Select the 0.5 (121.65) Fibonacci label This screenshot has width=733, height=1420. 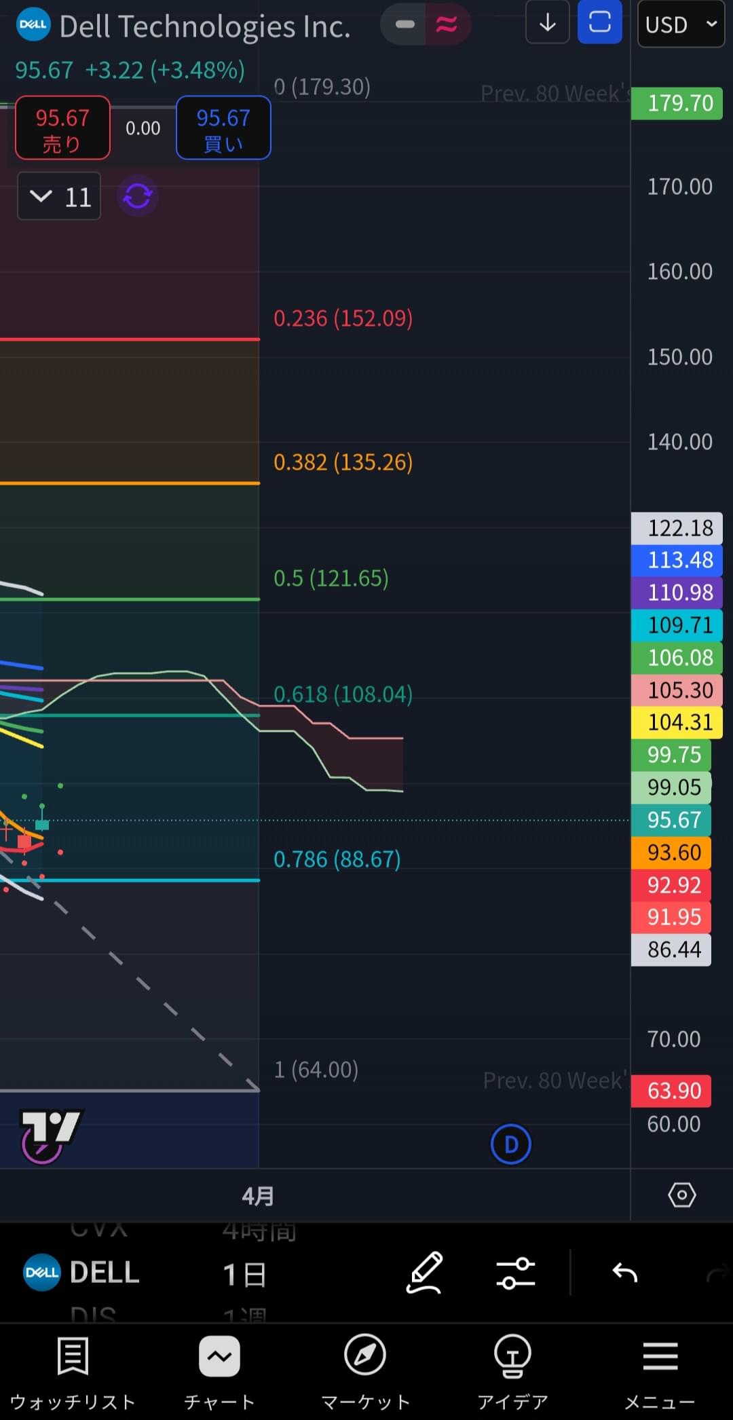(331, 578)
